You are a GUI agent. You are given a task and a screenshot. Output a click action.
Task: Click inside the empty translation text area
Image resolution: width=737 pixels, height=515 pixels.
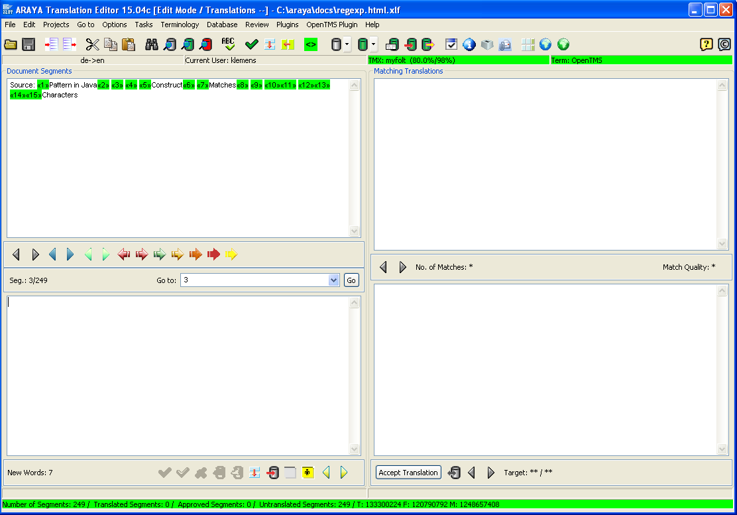click(178, 374)
